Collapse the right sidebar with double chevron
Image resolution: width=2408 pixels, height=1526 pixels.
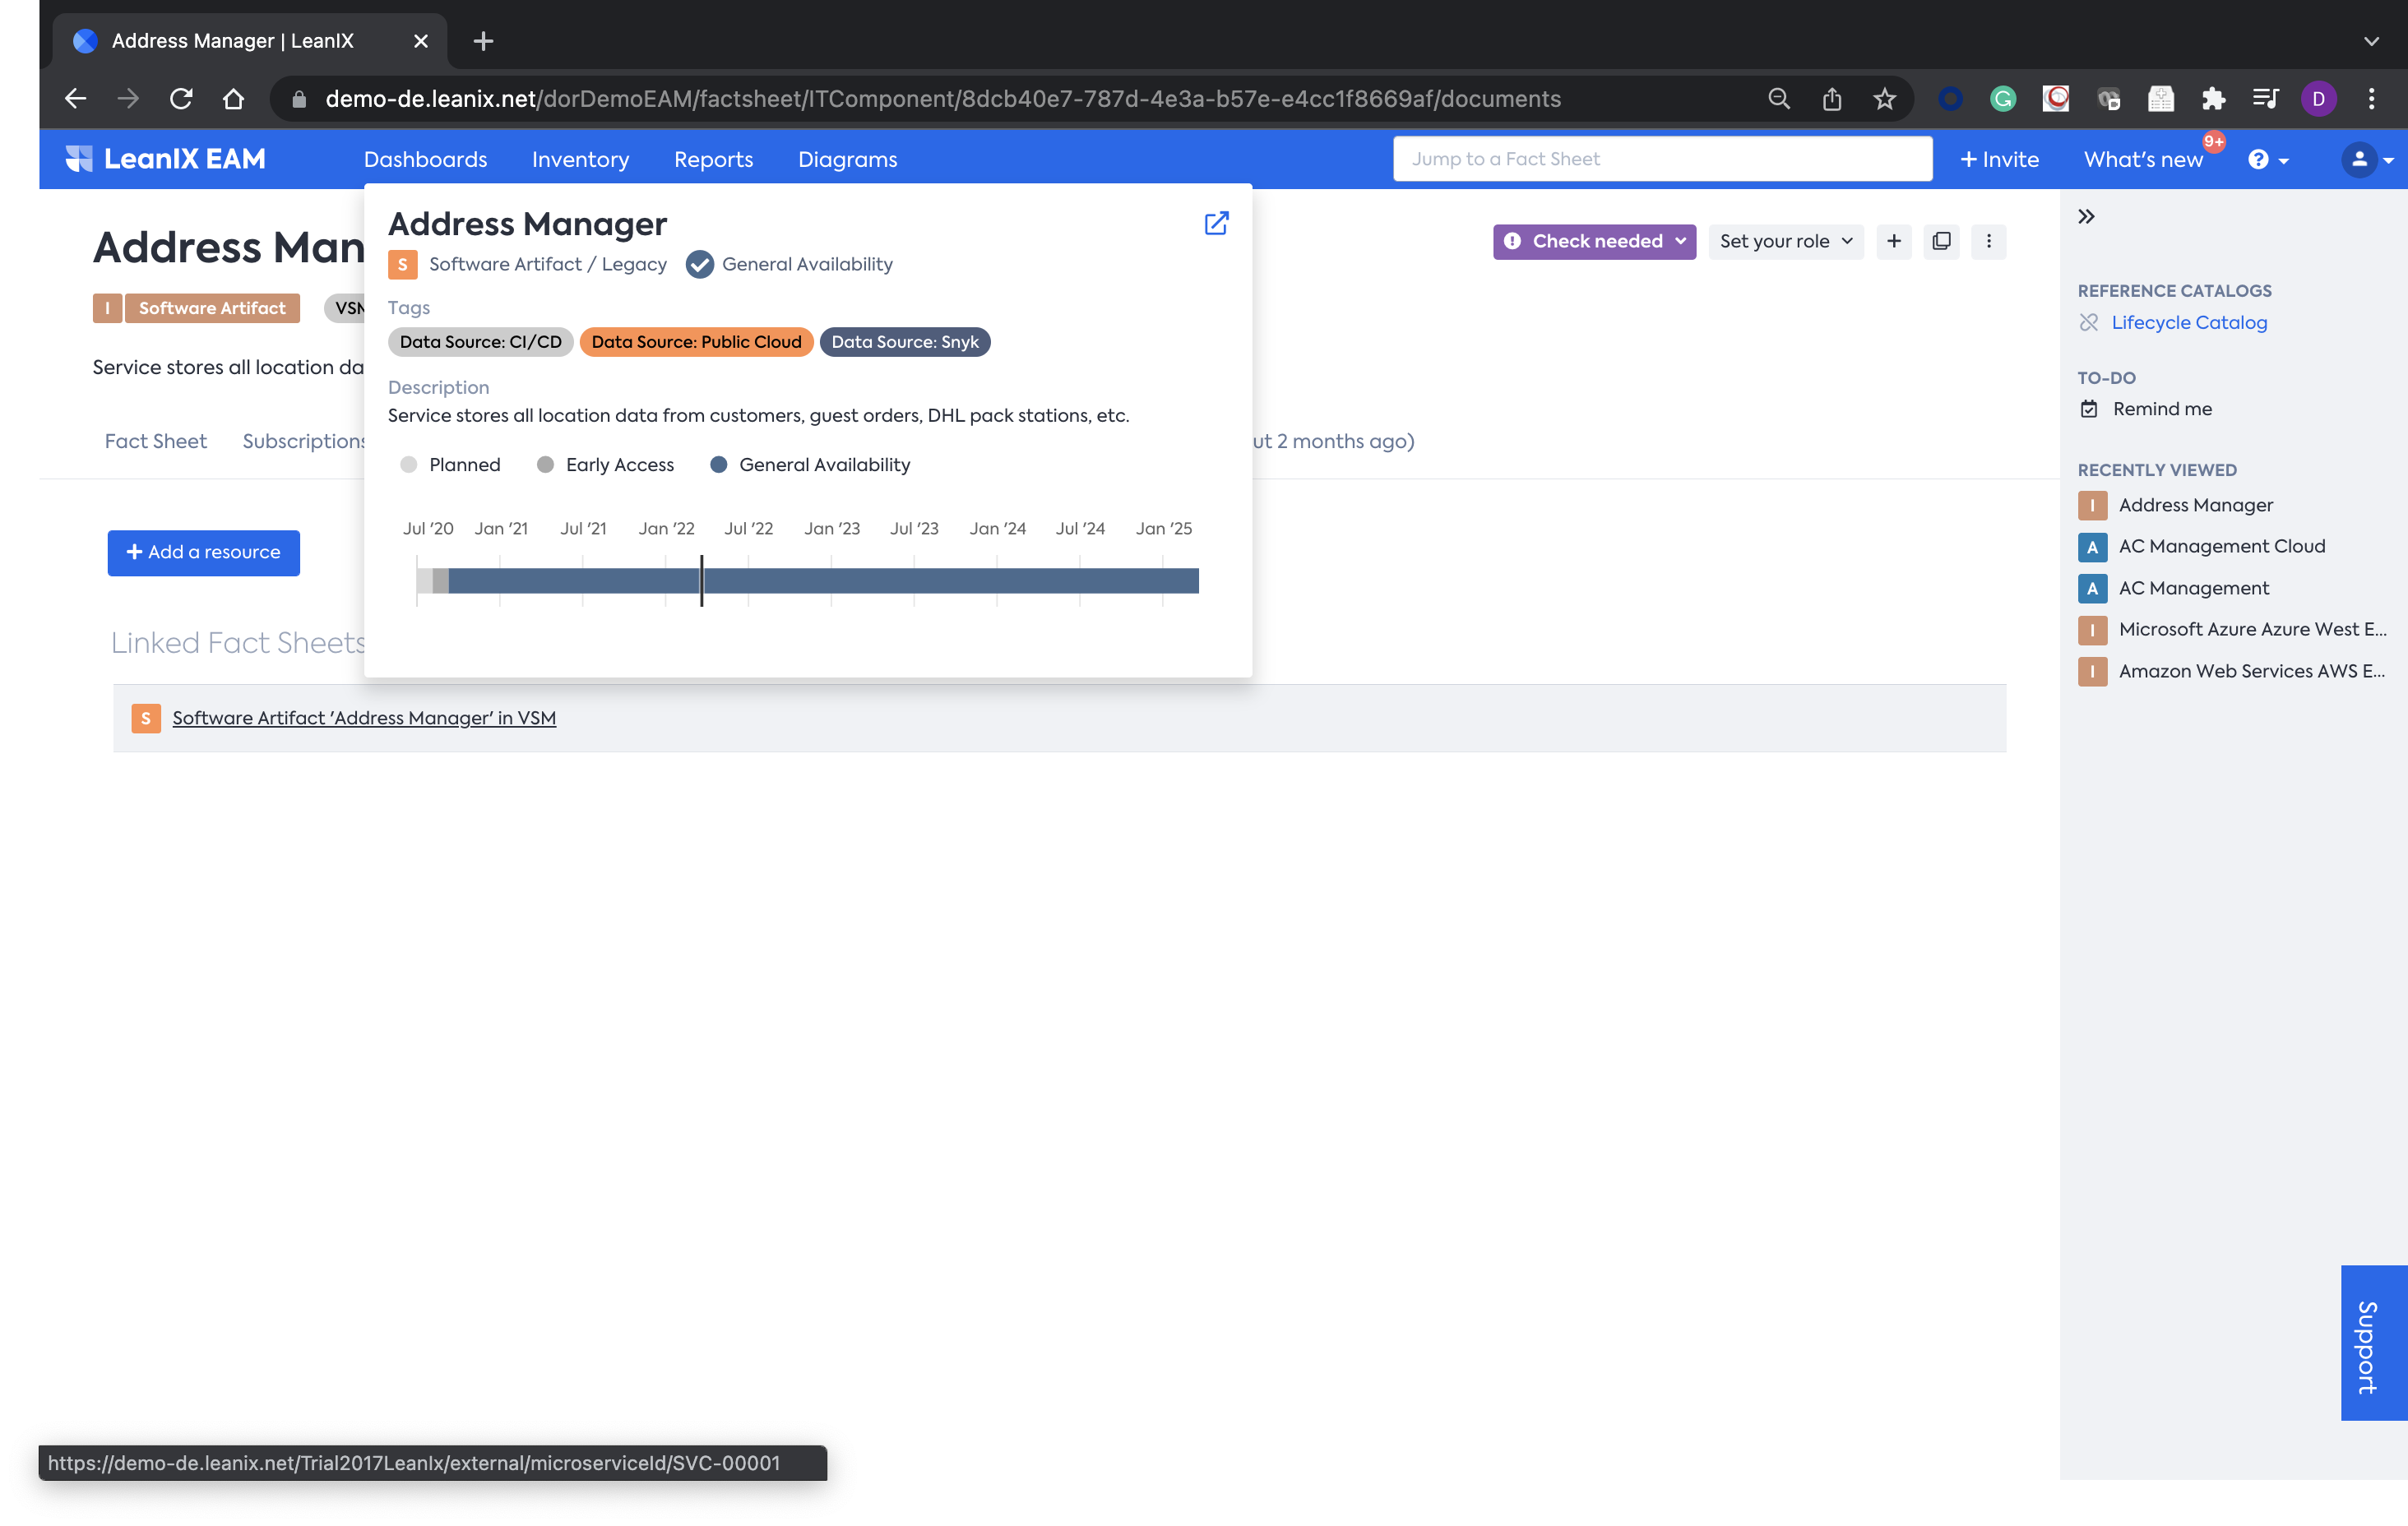[x=2086, y=217]
